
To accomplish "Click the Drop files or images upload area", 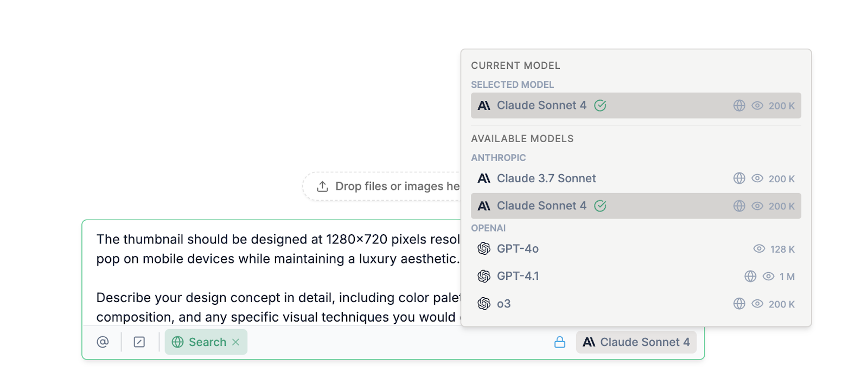I will click(x=382, y=186).
